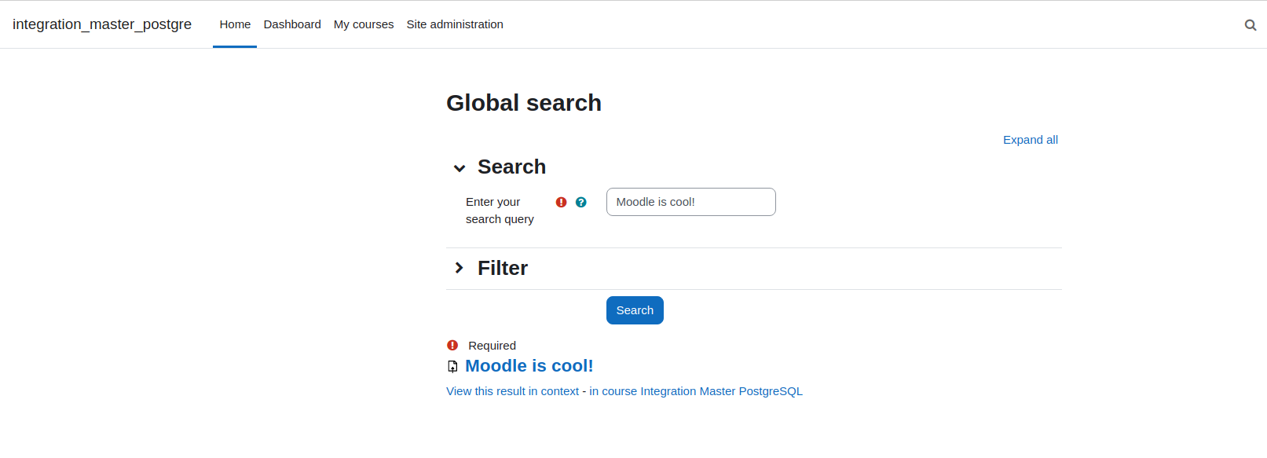Viewport: 1267px width, 458px height.
Task: Click the red required icon beside query field
Action: coord(561,202)
